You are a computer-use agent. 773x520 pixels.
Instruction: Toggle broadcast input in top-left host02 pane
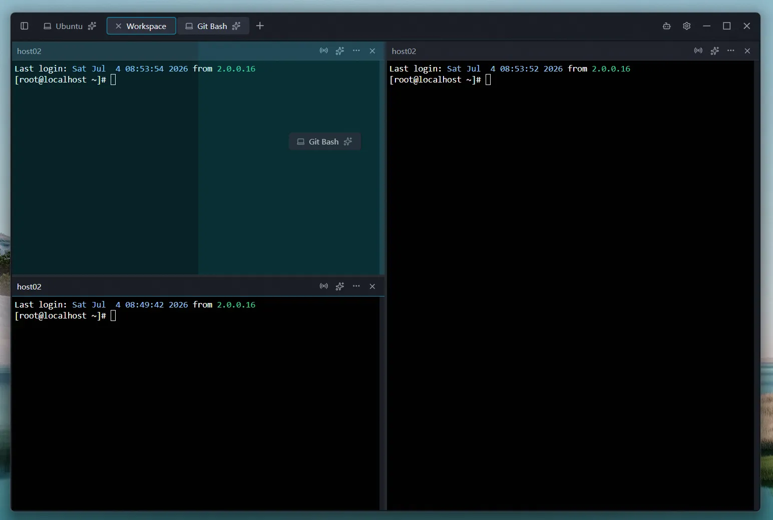click(324, 51)
